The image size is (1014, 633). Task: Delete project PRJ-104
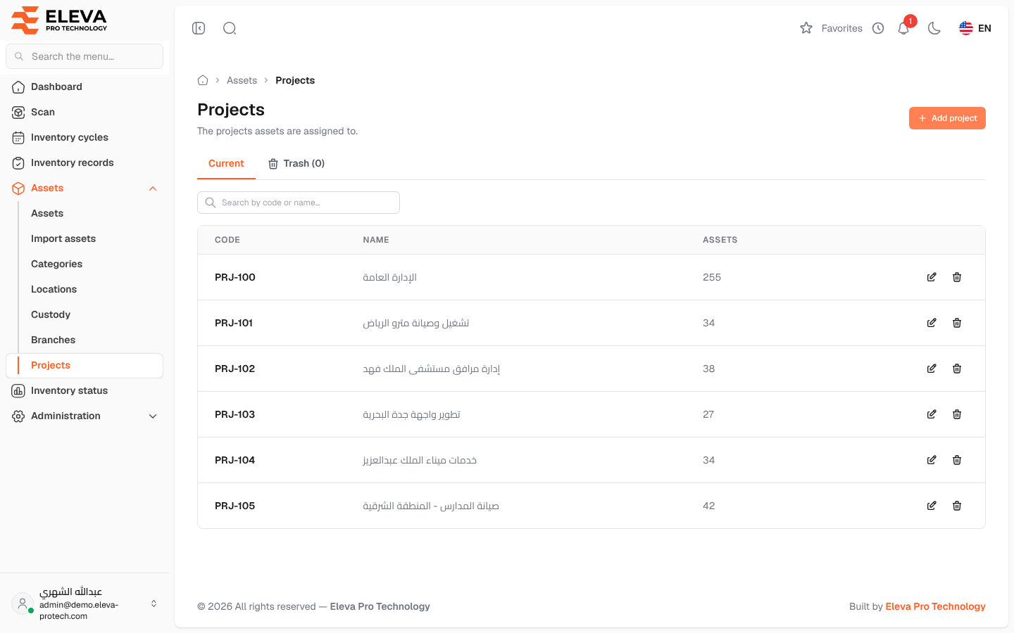[957, 460]
